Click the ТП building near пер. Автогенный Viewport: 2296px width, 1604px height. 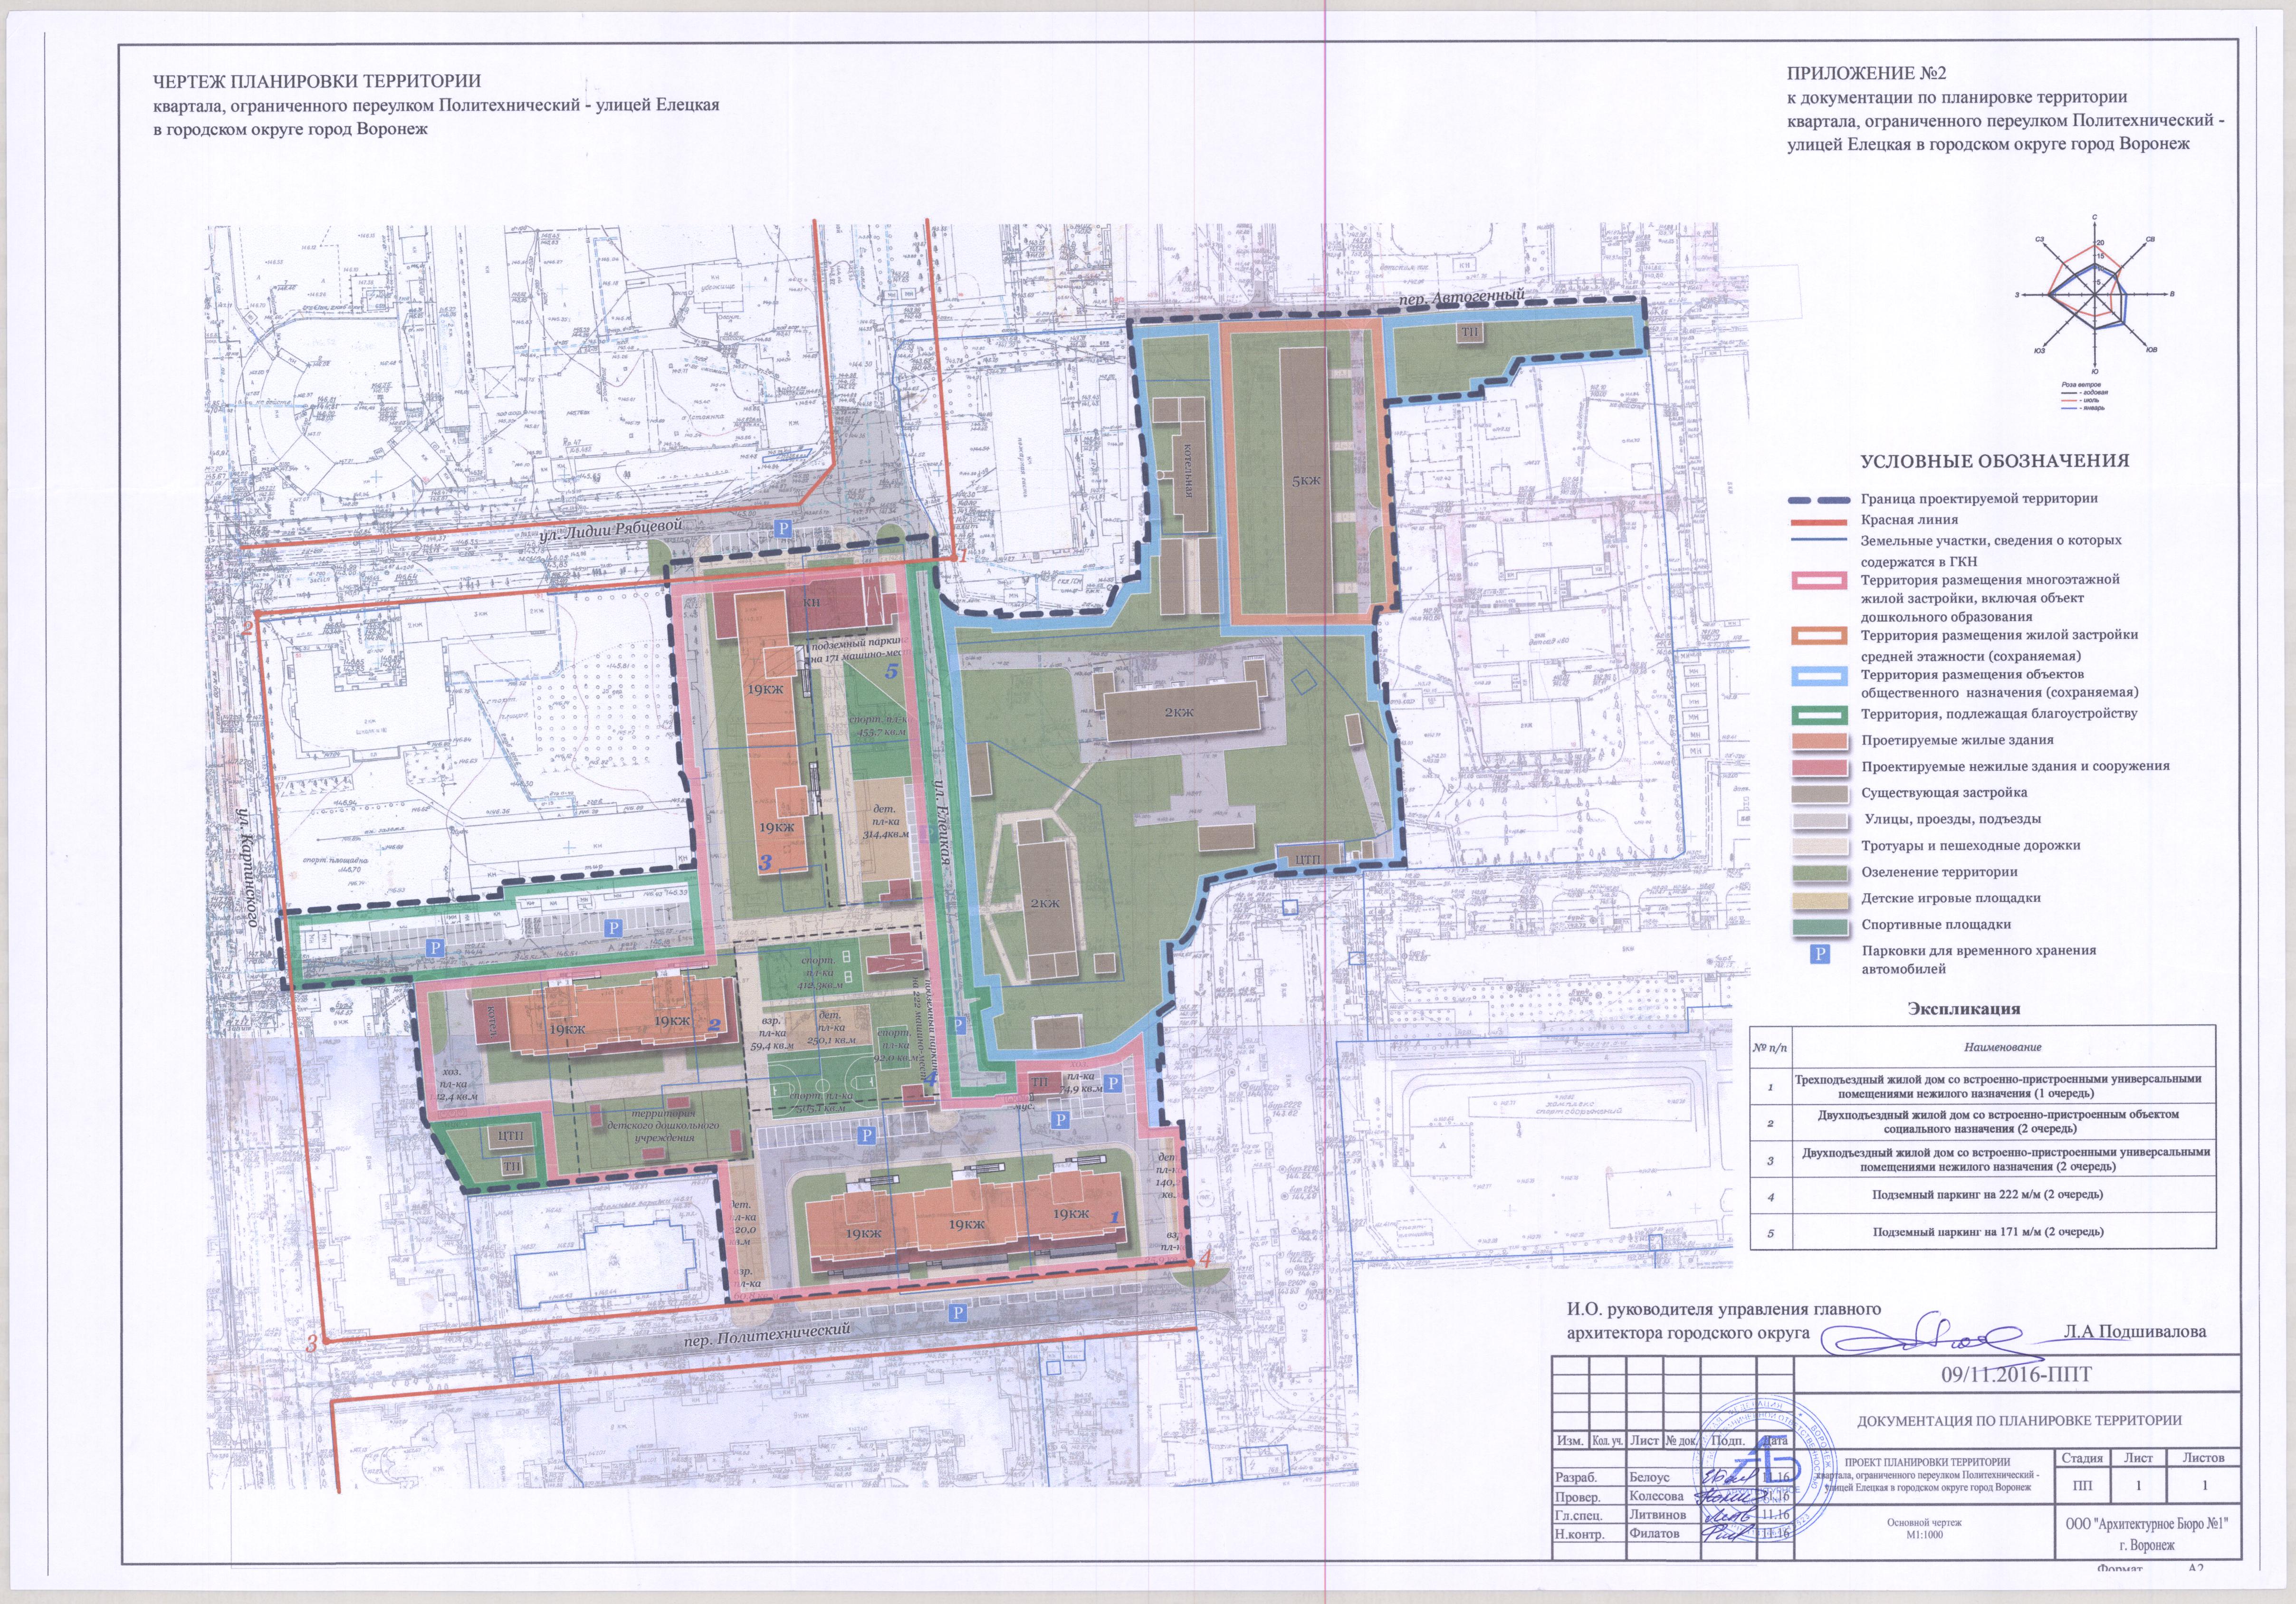click(1469, 333)
